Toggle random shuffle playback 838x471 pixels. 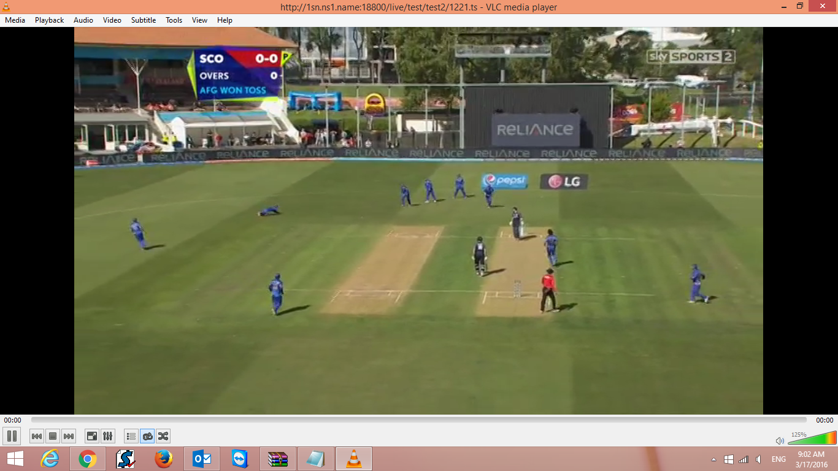point(163,436)
